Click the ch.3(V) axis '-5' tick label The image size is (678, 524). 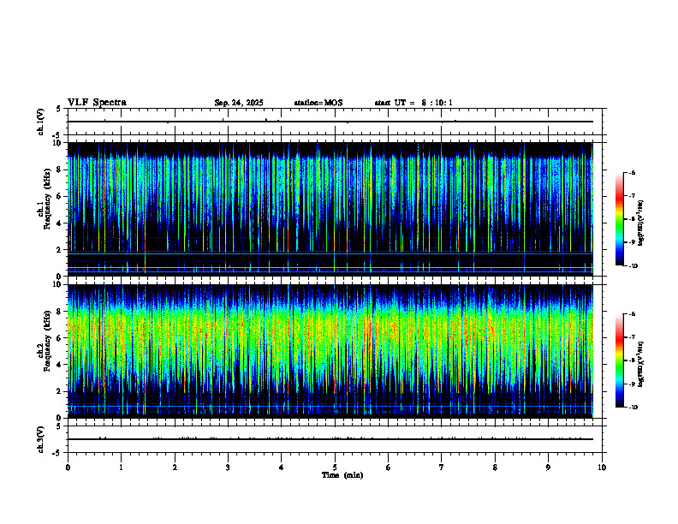click(x=56, y=453)
